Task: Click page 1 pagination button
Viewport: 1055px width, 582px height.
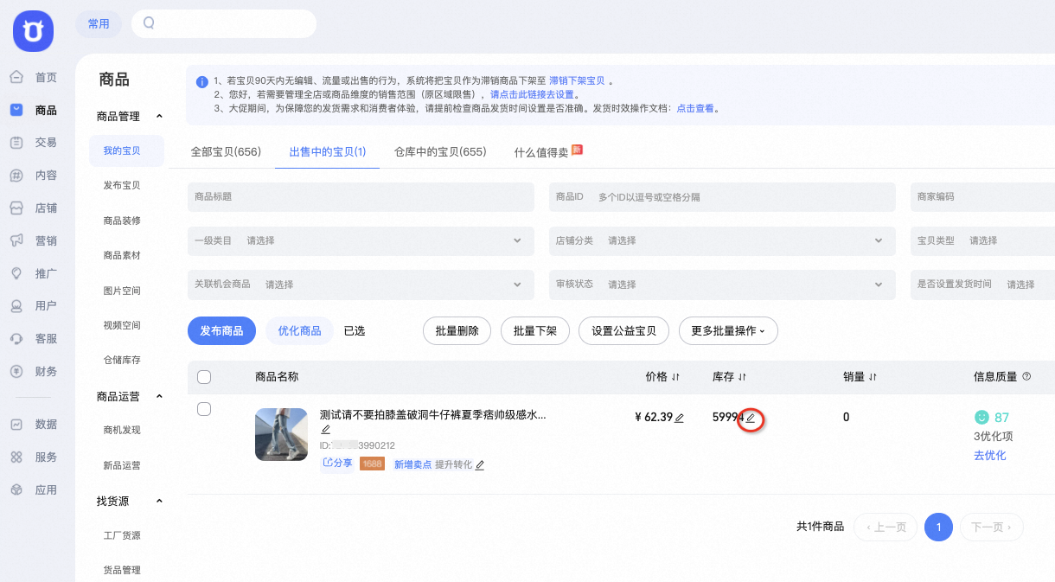Action: tap(938, 527)
